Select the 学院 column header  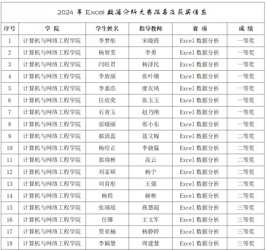click(x=52, y=29)
